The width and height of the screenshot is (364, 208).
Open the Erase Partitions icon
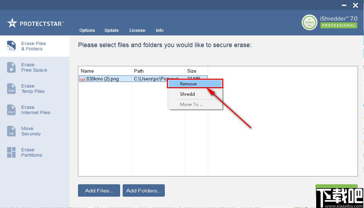(11, 152)
